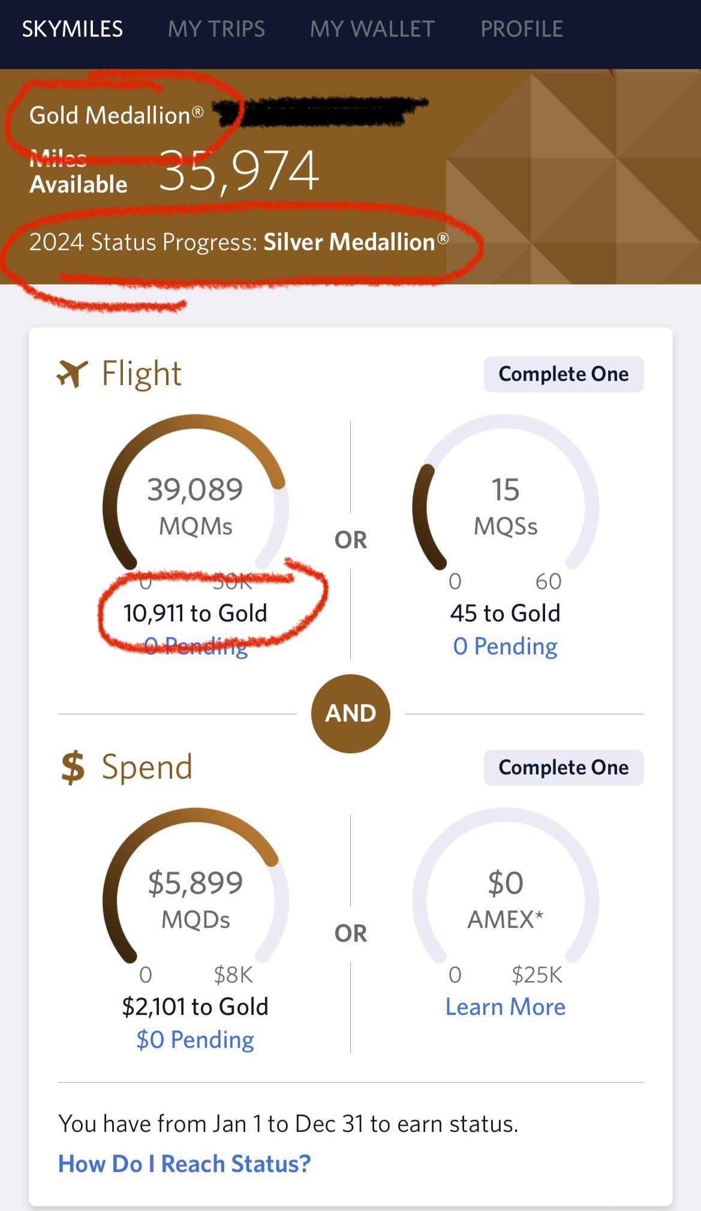Viewport: 701px width, 1211px height.
Task: Open How Do I Reach Status link
Action: pyautogui.click(x=184, y=1164)
